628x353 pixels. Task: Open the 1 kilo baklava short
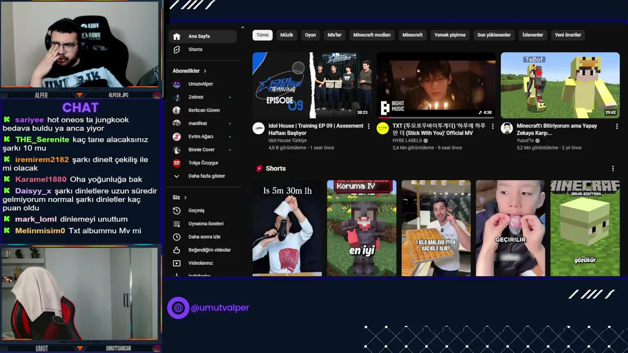[x=436, y=228]
